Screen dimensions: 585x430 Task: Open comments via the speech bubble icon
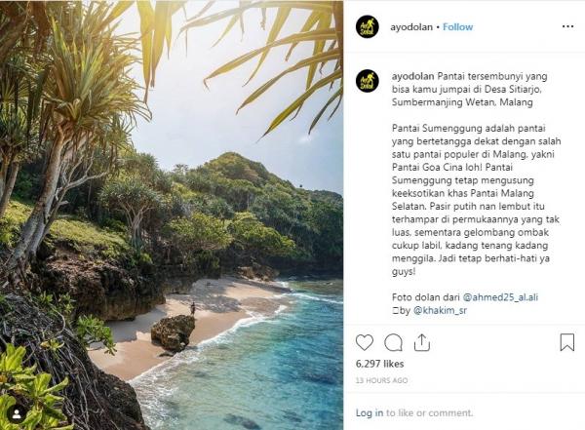pyautogui.click(x=393, y=342)
